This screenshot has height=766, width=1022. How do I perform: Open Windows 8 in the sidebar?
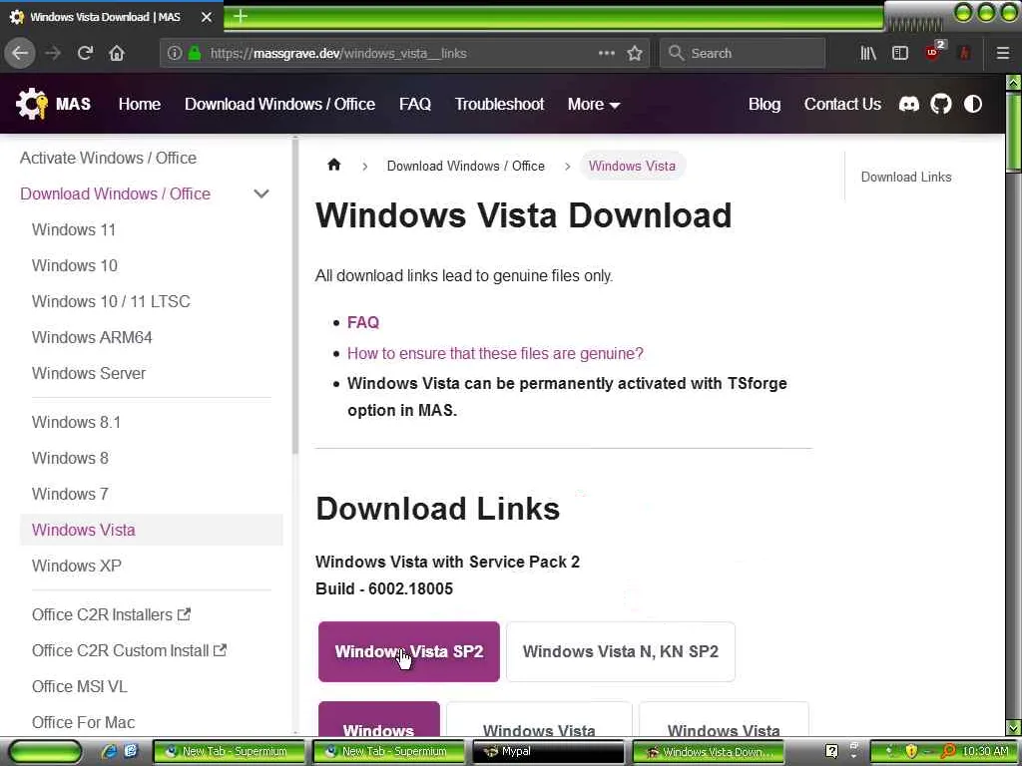click(70, 457)
